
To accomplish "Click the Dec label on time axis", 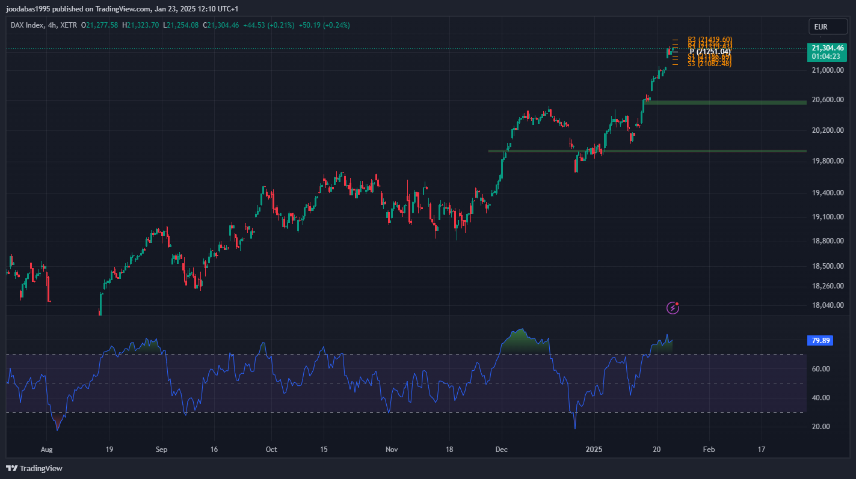I will pos(500,449).
